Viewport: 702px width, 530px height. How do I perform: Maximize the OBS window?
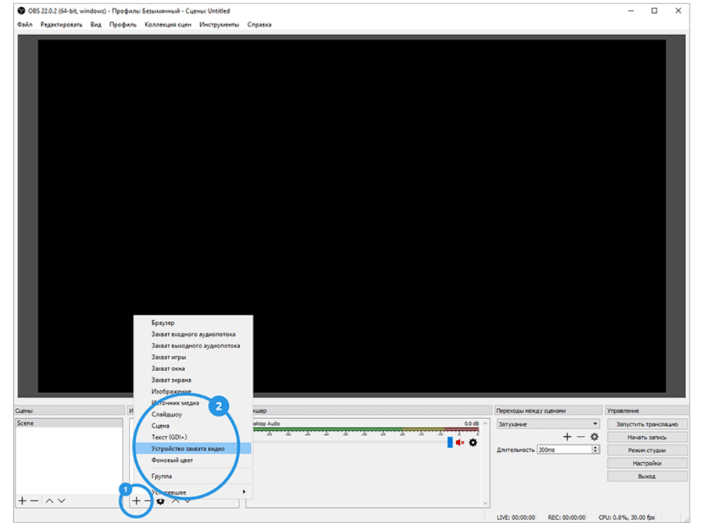[654, 11]
